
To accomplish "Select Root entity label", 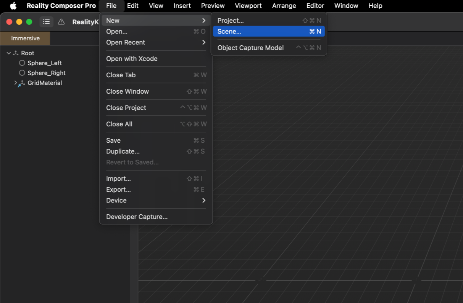I will [x=27, y=53].
